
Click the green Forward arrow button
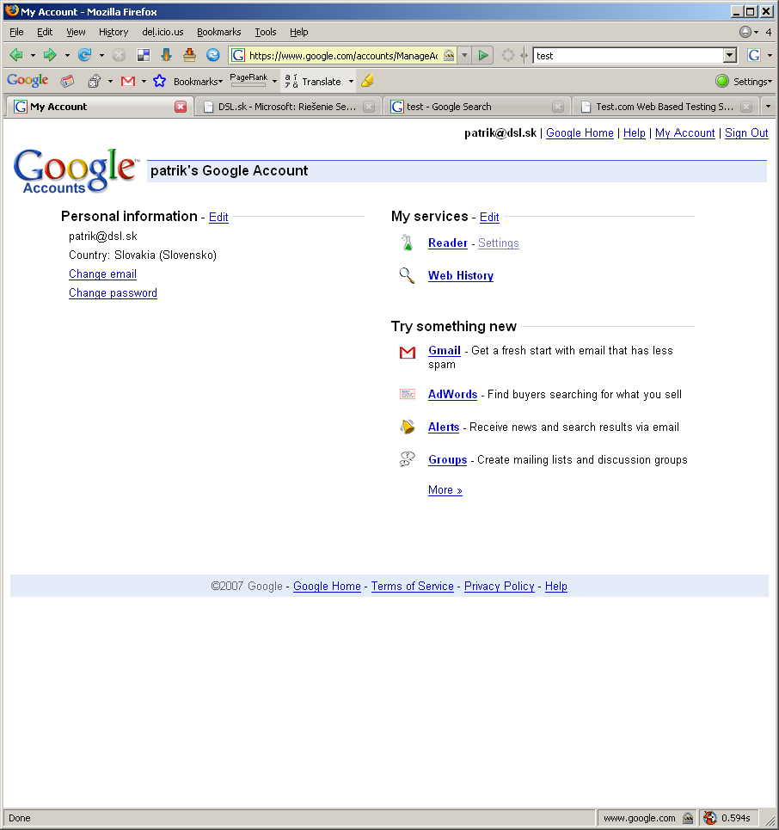(50, 54)
